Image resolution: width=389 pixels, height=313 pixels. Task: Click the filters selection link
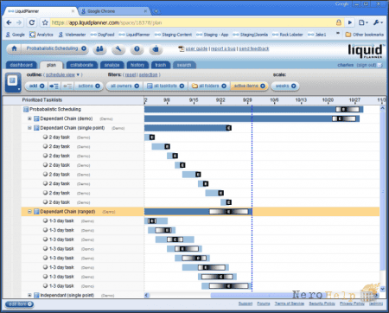click(148, 74)
